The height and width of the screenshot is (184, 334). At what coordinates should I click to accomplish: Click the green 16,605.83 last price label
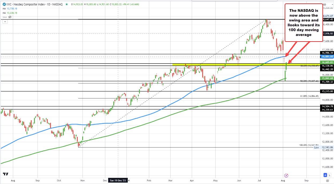pos(327,62)
